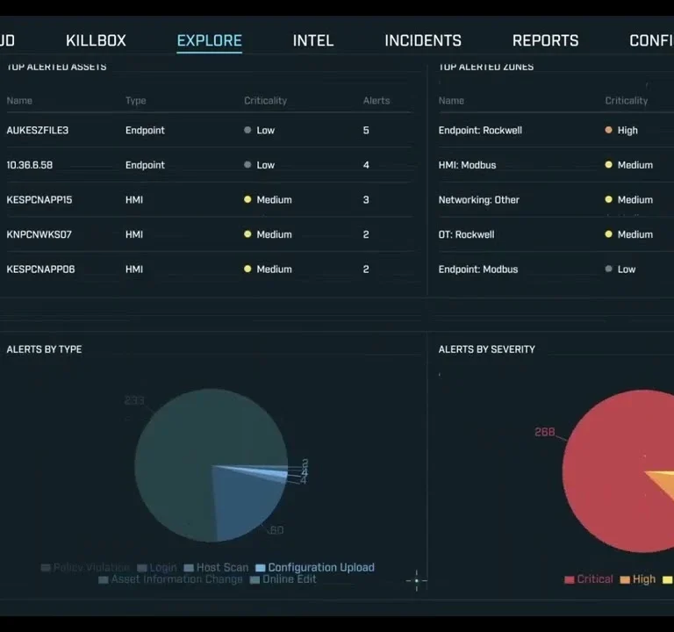Open zone Networking: Other

(479, 200)
